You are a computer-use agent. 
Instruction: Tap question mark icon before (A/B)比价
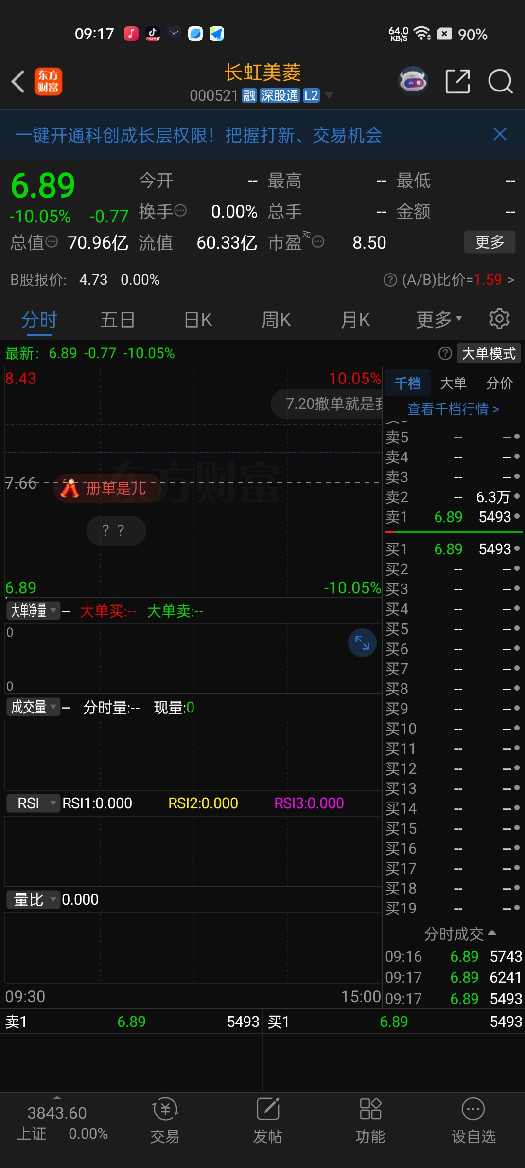click(x=390, y=280)
